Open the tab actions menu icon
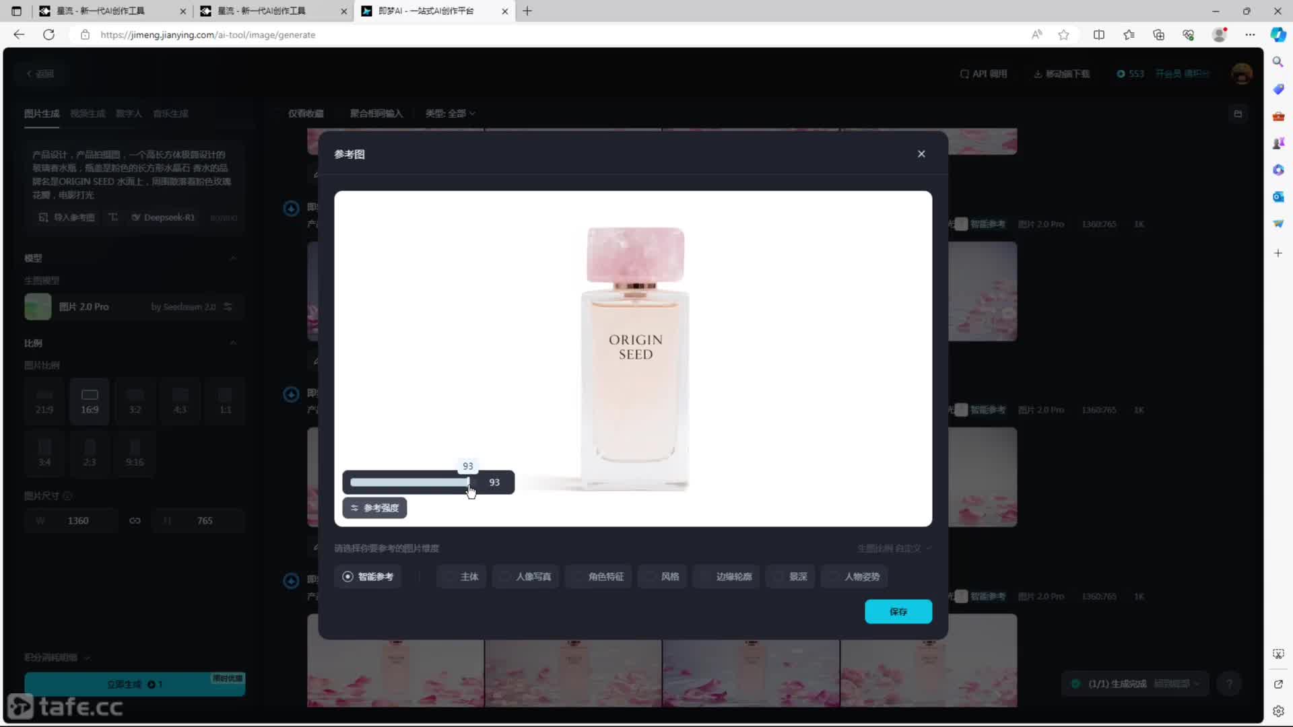Screen dimensions: 1293x727 [17, 11]
